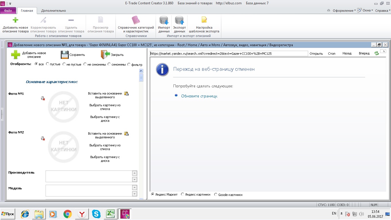Switch to the Главная ribbon tab
Image resolution: width=391 pixels, height=220 pixels.
[x=27, y=11]
